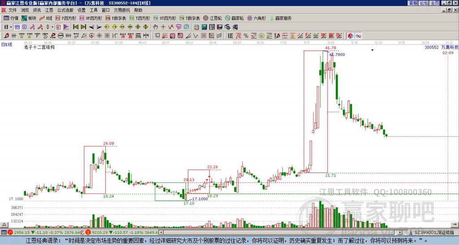Screen dimensions: 459x245
Task: Open the 文件 menu
Action: 13,10
